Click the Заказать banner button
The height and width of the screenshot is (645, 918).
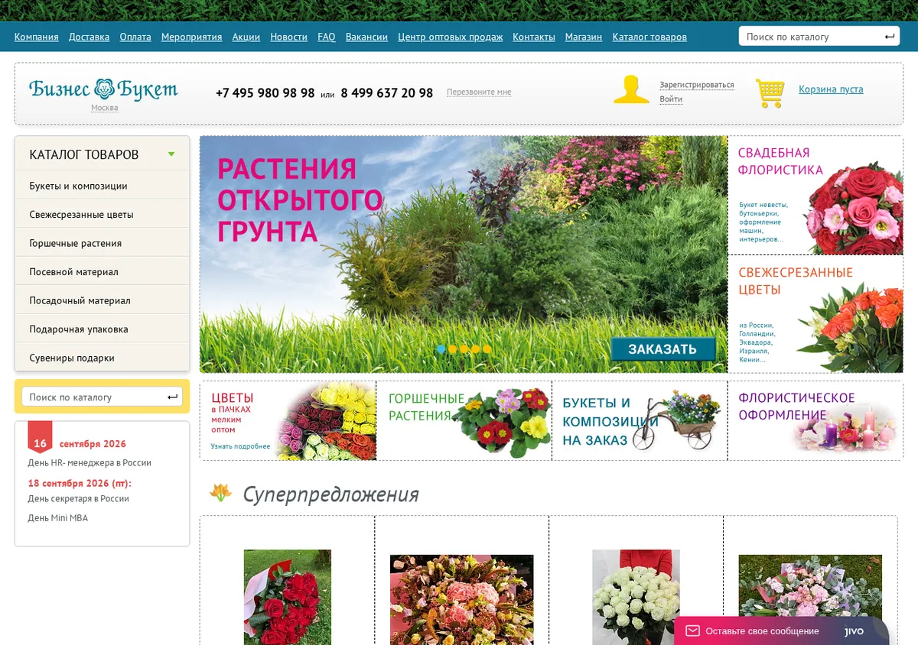point(662,349)
